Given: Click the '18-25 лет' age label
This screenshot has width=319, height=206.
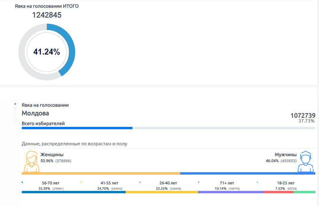Looking at the screenshot, I should (286, 183).
